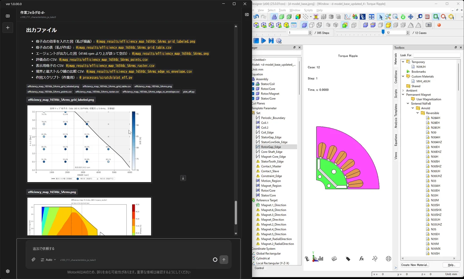This screenshot has height=279, width=464.
Task: Click the Look For search field
Action: point(437,55)
